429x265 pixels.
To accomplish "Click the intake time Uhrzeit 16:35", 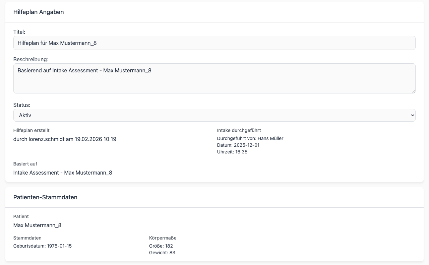I will (232, 152).
